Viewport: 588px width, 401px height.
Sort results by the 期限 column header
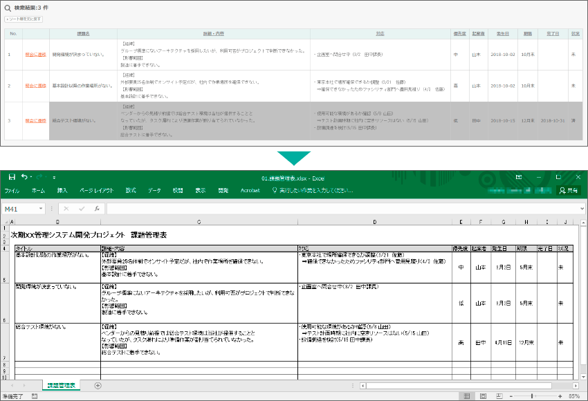pyautogui.click(x=528, y=34)
